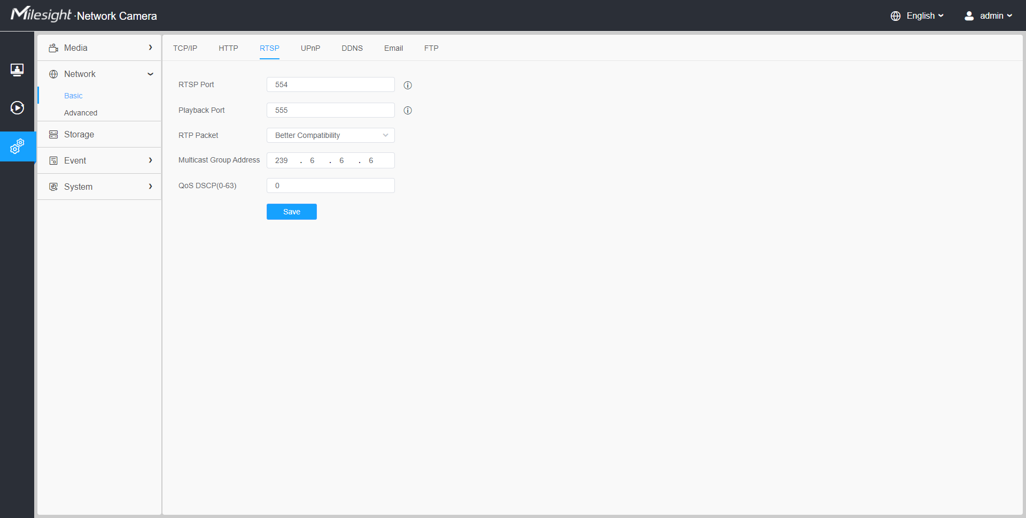Expand the Media menu section
The height and width of the screenshot is (518, 1026).
tap(99, 48)
